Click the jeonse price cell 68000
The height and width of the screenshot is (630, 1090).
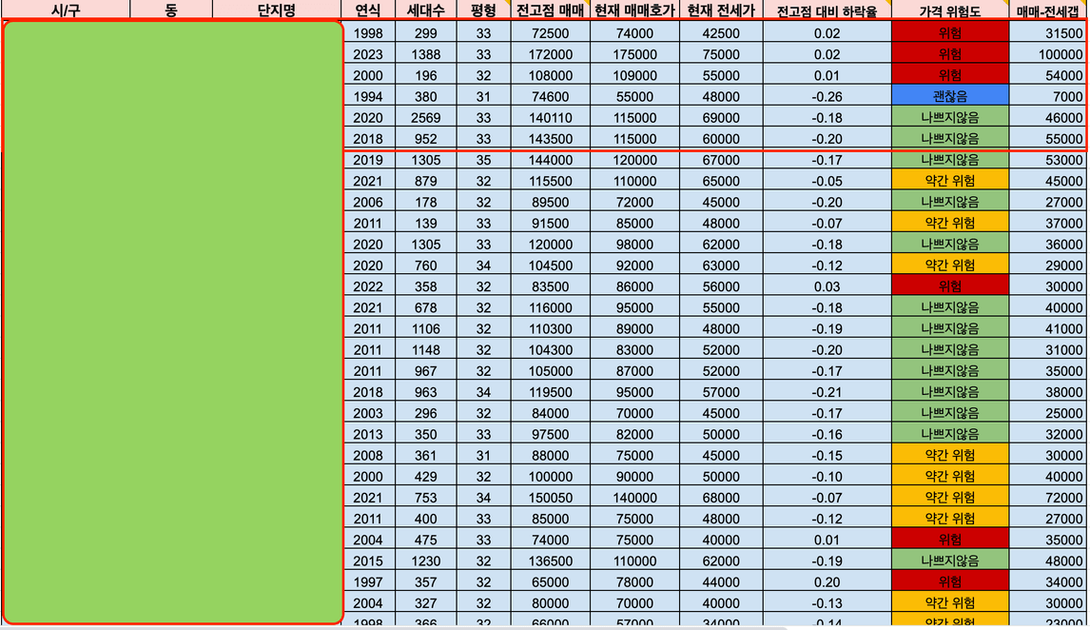click(721, 497)
